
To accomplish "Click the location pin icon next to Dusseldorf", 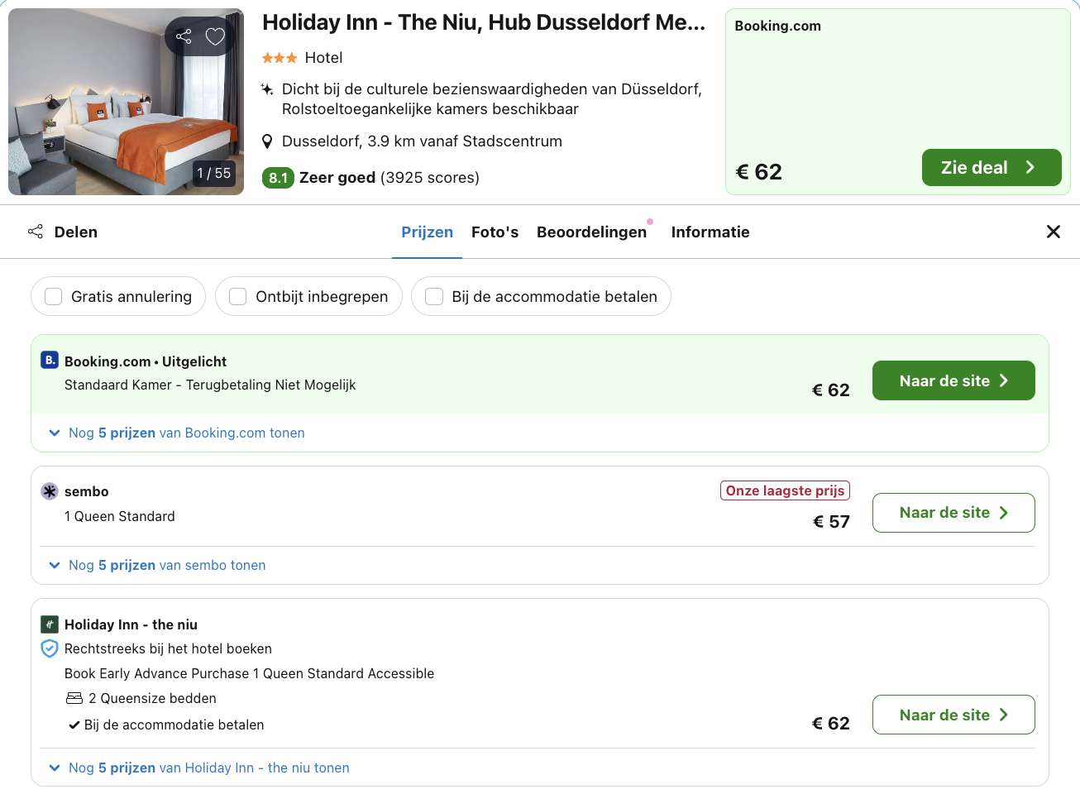I will (267, 141).
